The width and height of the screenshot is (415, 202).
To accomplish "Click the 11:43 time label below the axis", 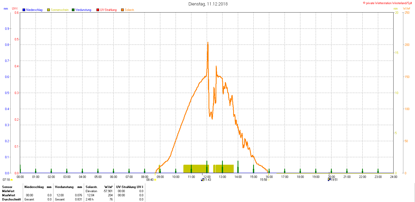I will [207, 180].
